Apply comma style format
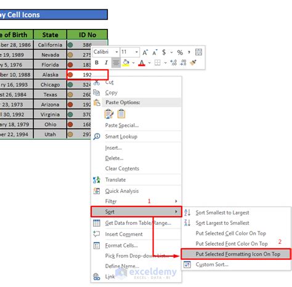The height and width of the screenshot is (287, 292). 189,52
